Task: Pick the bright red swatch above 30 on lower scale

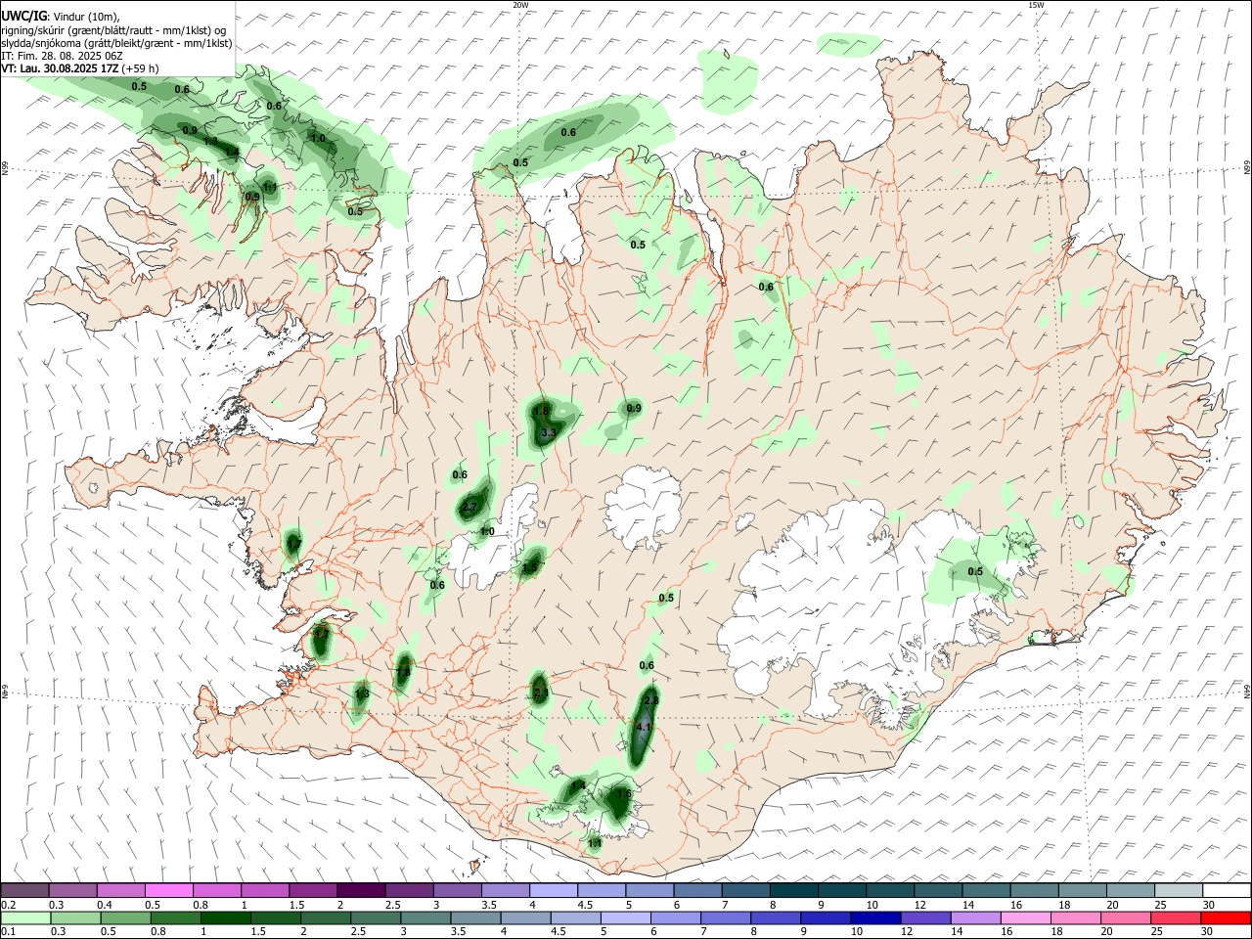Action: (1226, 917)
